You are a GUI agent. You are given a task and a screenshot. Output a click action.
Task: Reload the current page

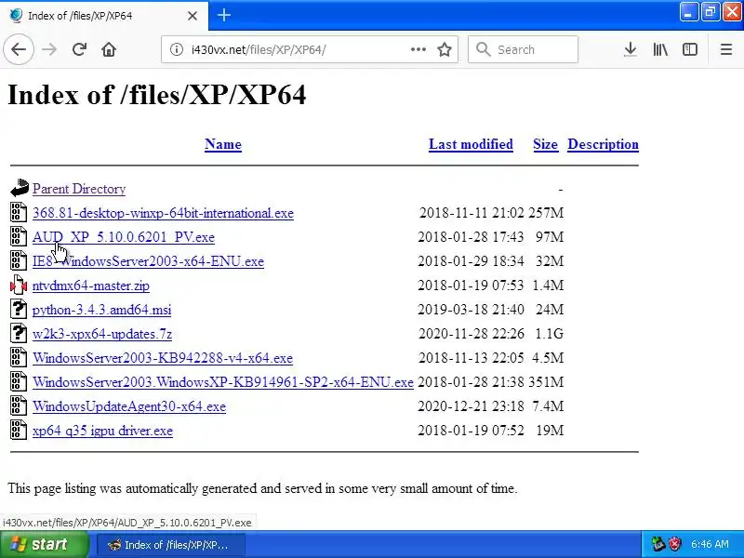click(79, 49)
